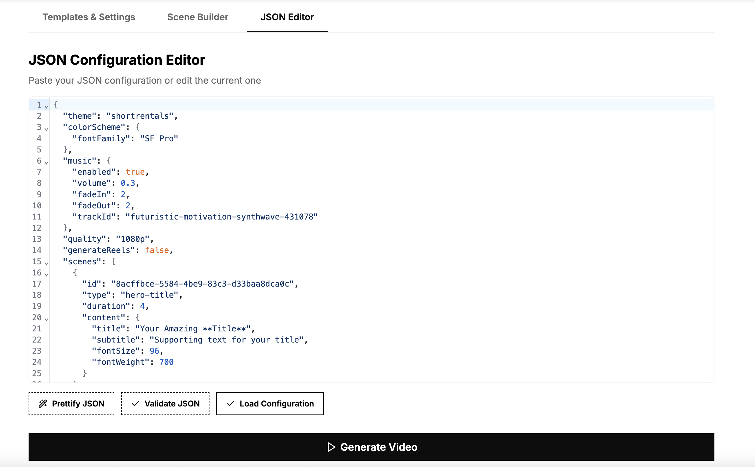Click the checkmark icon in Validate JSON

click(x=135, y=403)
